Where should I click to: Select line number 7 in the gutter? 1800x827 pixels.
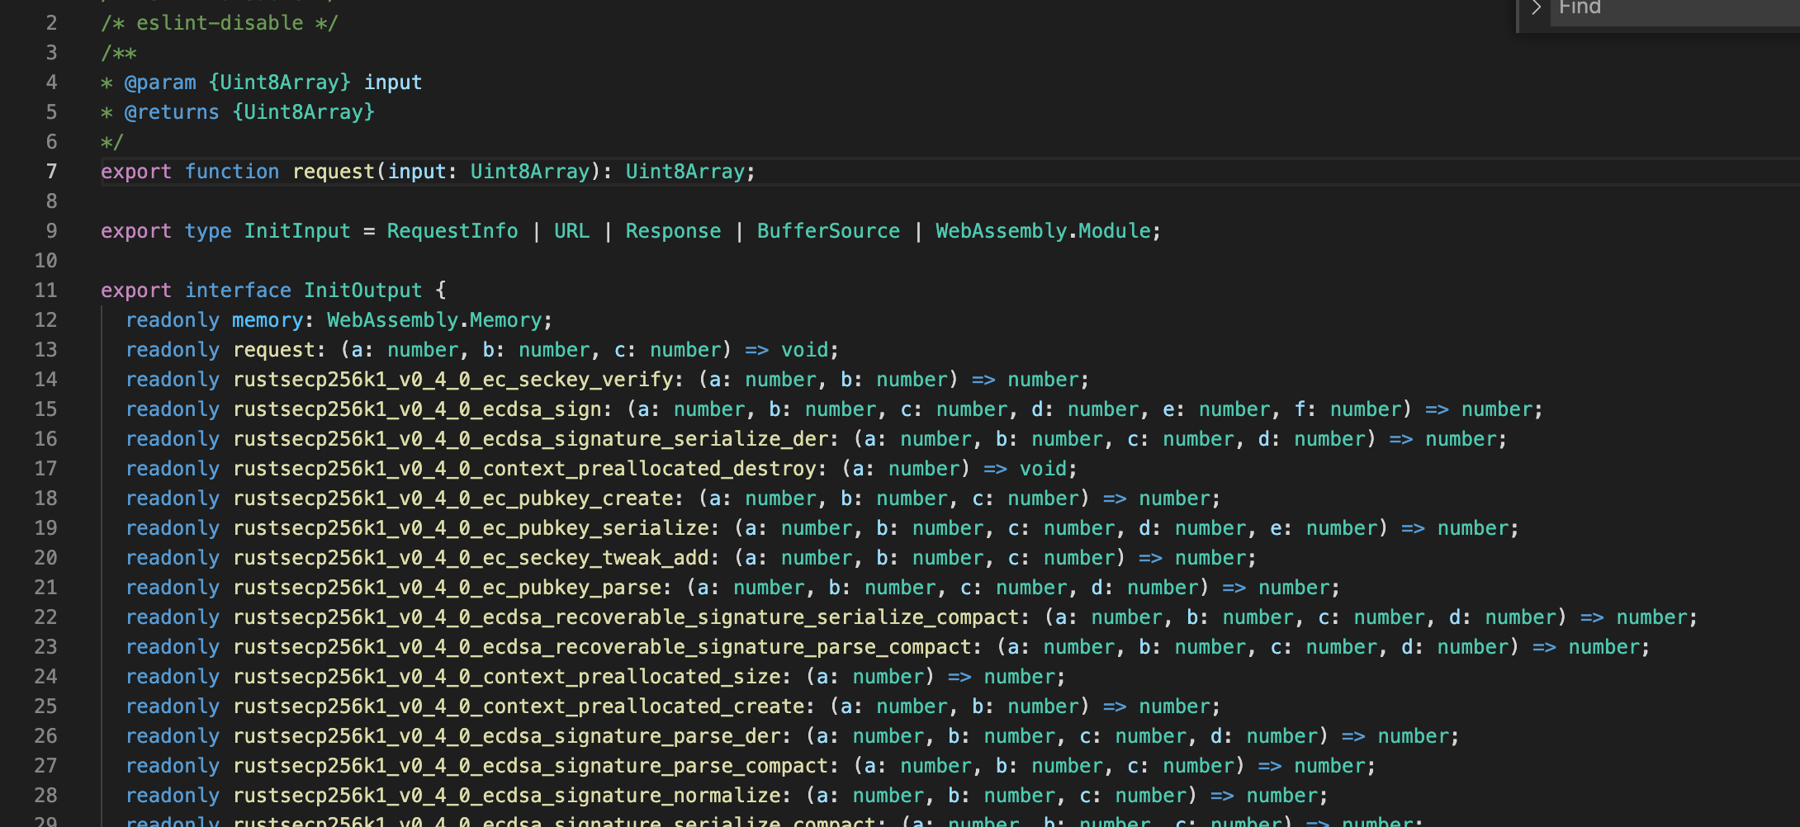coord(51,172)
